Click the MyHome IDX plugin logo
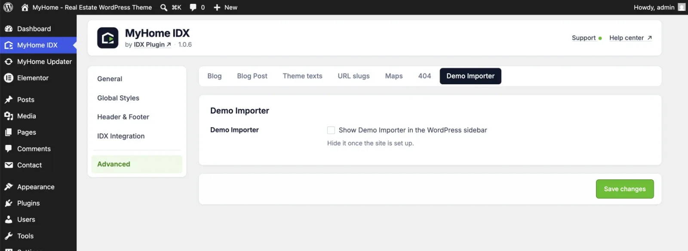Image resolution: width=688 pixels, height=251 pixels. [x=107, y=38]
